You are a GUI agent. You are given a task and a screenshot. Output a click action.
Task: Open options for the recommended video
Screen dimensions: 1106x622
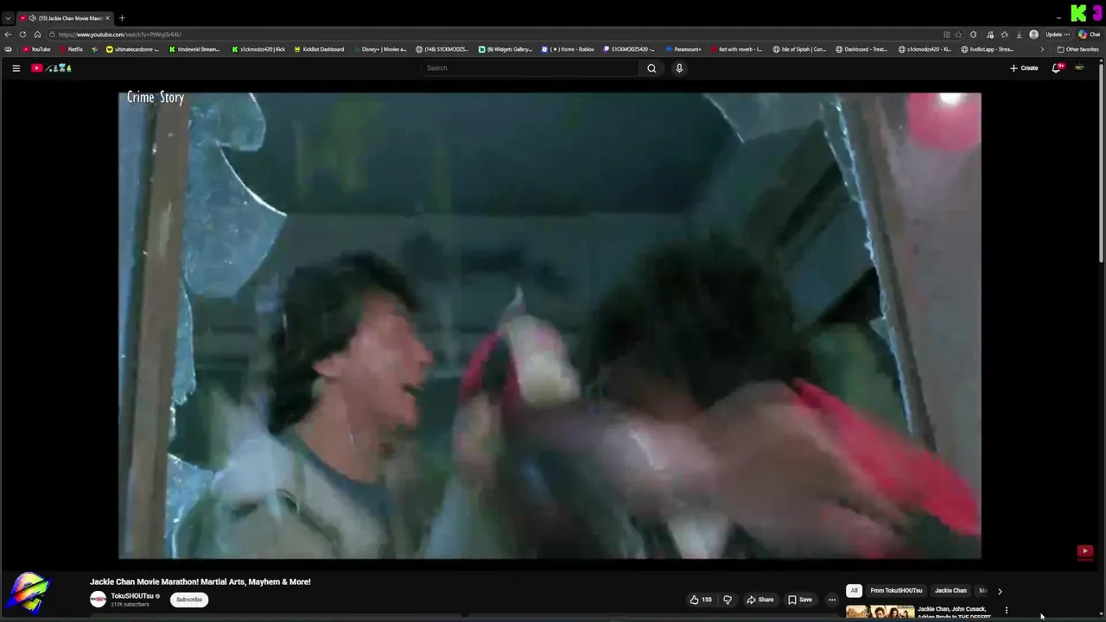click(1006, 610)
